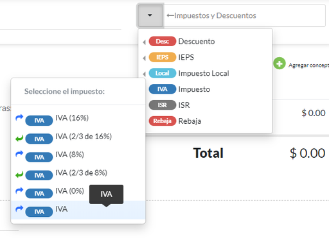Click green arrow beside IVA (2/3 de 16%)

(19, 139)
